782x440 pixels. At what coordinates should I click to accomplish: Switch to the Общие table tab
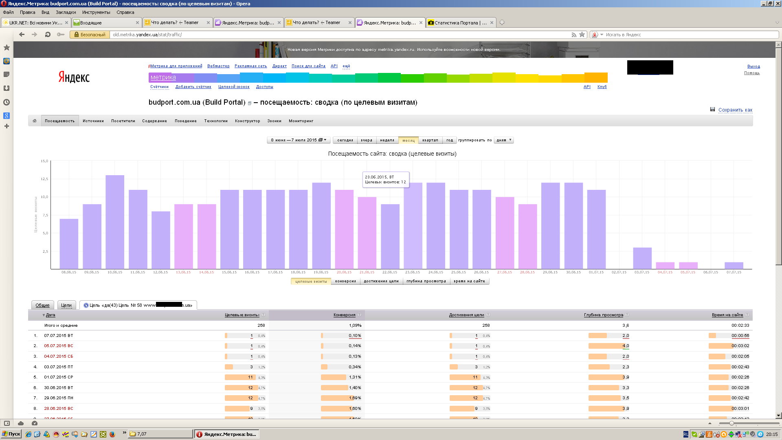pos(42,305)
